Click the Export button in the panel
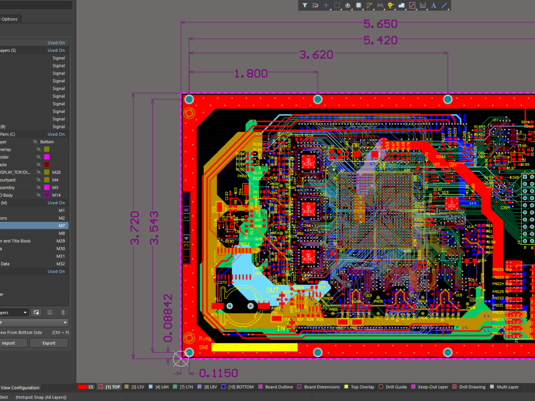This screenshot has height=401, width=535. click(x=49, y=343)
